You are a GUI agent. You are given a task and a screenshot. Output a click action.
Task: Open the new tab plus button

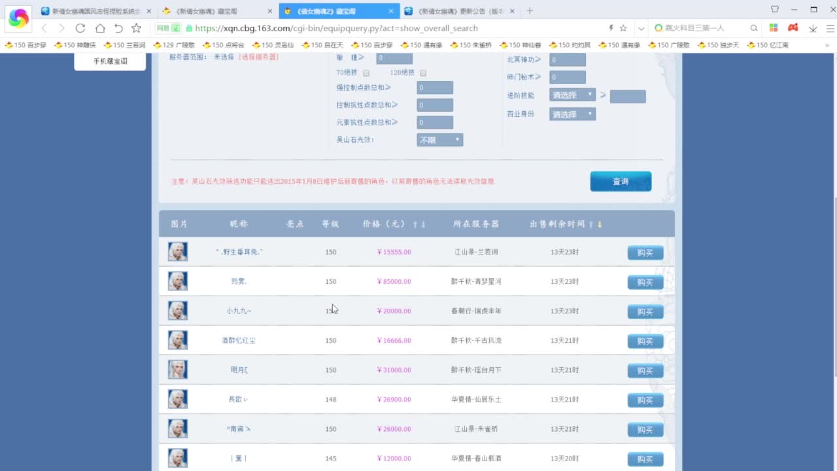[530, 11]
